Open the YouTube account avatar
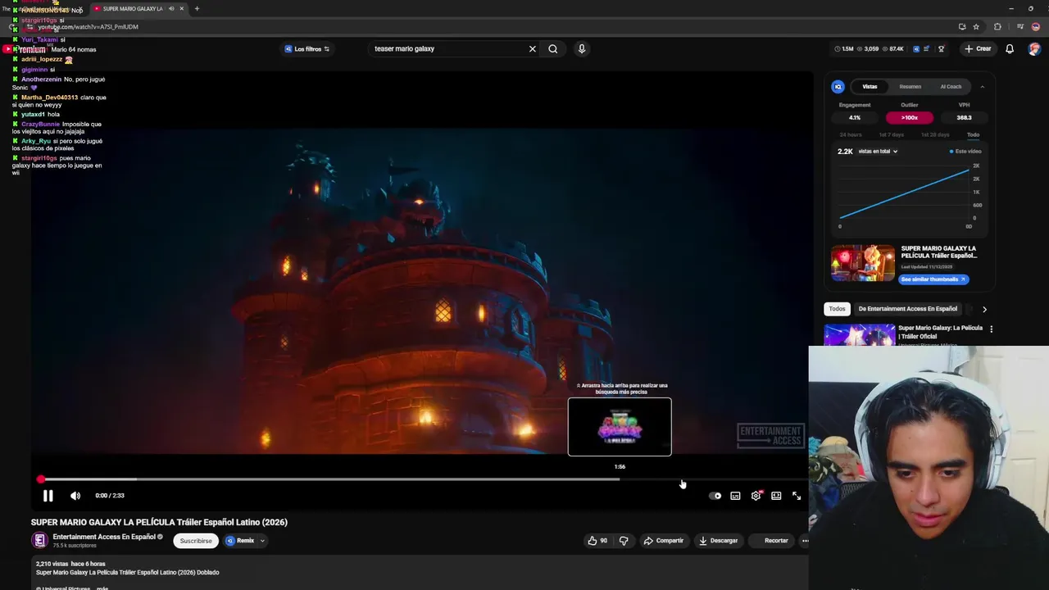Screen dimensions: 1049x590 pos(1034,49)
